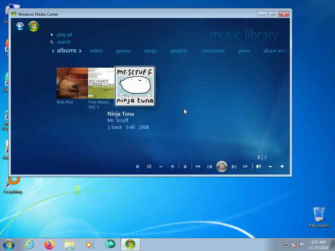Open the Bob Acri album cover

coord(72,83)
